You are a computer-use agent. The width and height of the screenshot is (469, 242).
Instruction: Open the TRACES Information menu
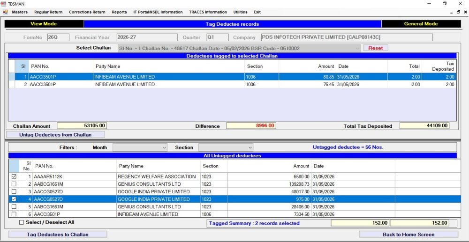(208, 12)
